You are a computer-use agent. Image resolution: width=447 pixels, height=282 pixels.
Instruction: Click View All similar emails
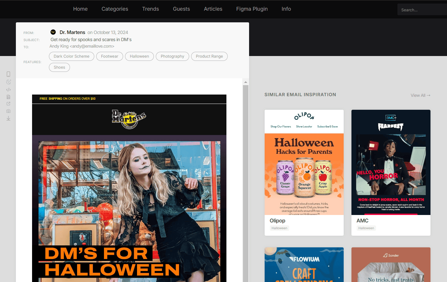click(x=420, y=95)
